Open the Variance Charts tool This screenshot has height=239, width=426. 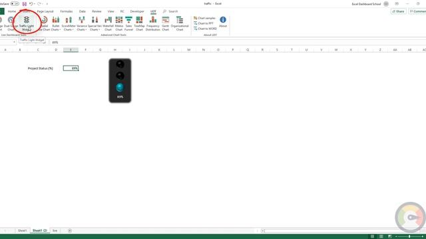(81, 23)
